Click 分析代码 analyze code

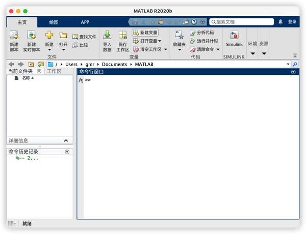[x=202, y=33]
